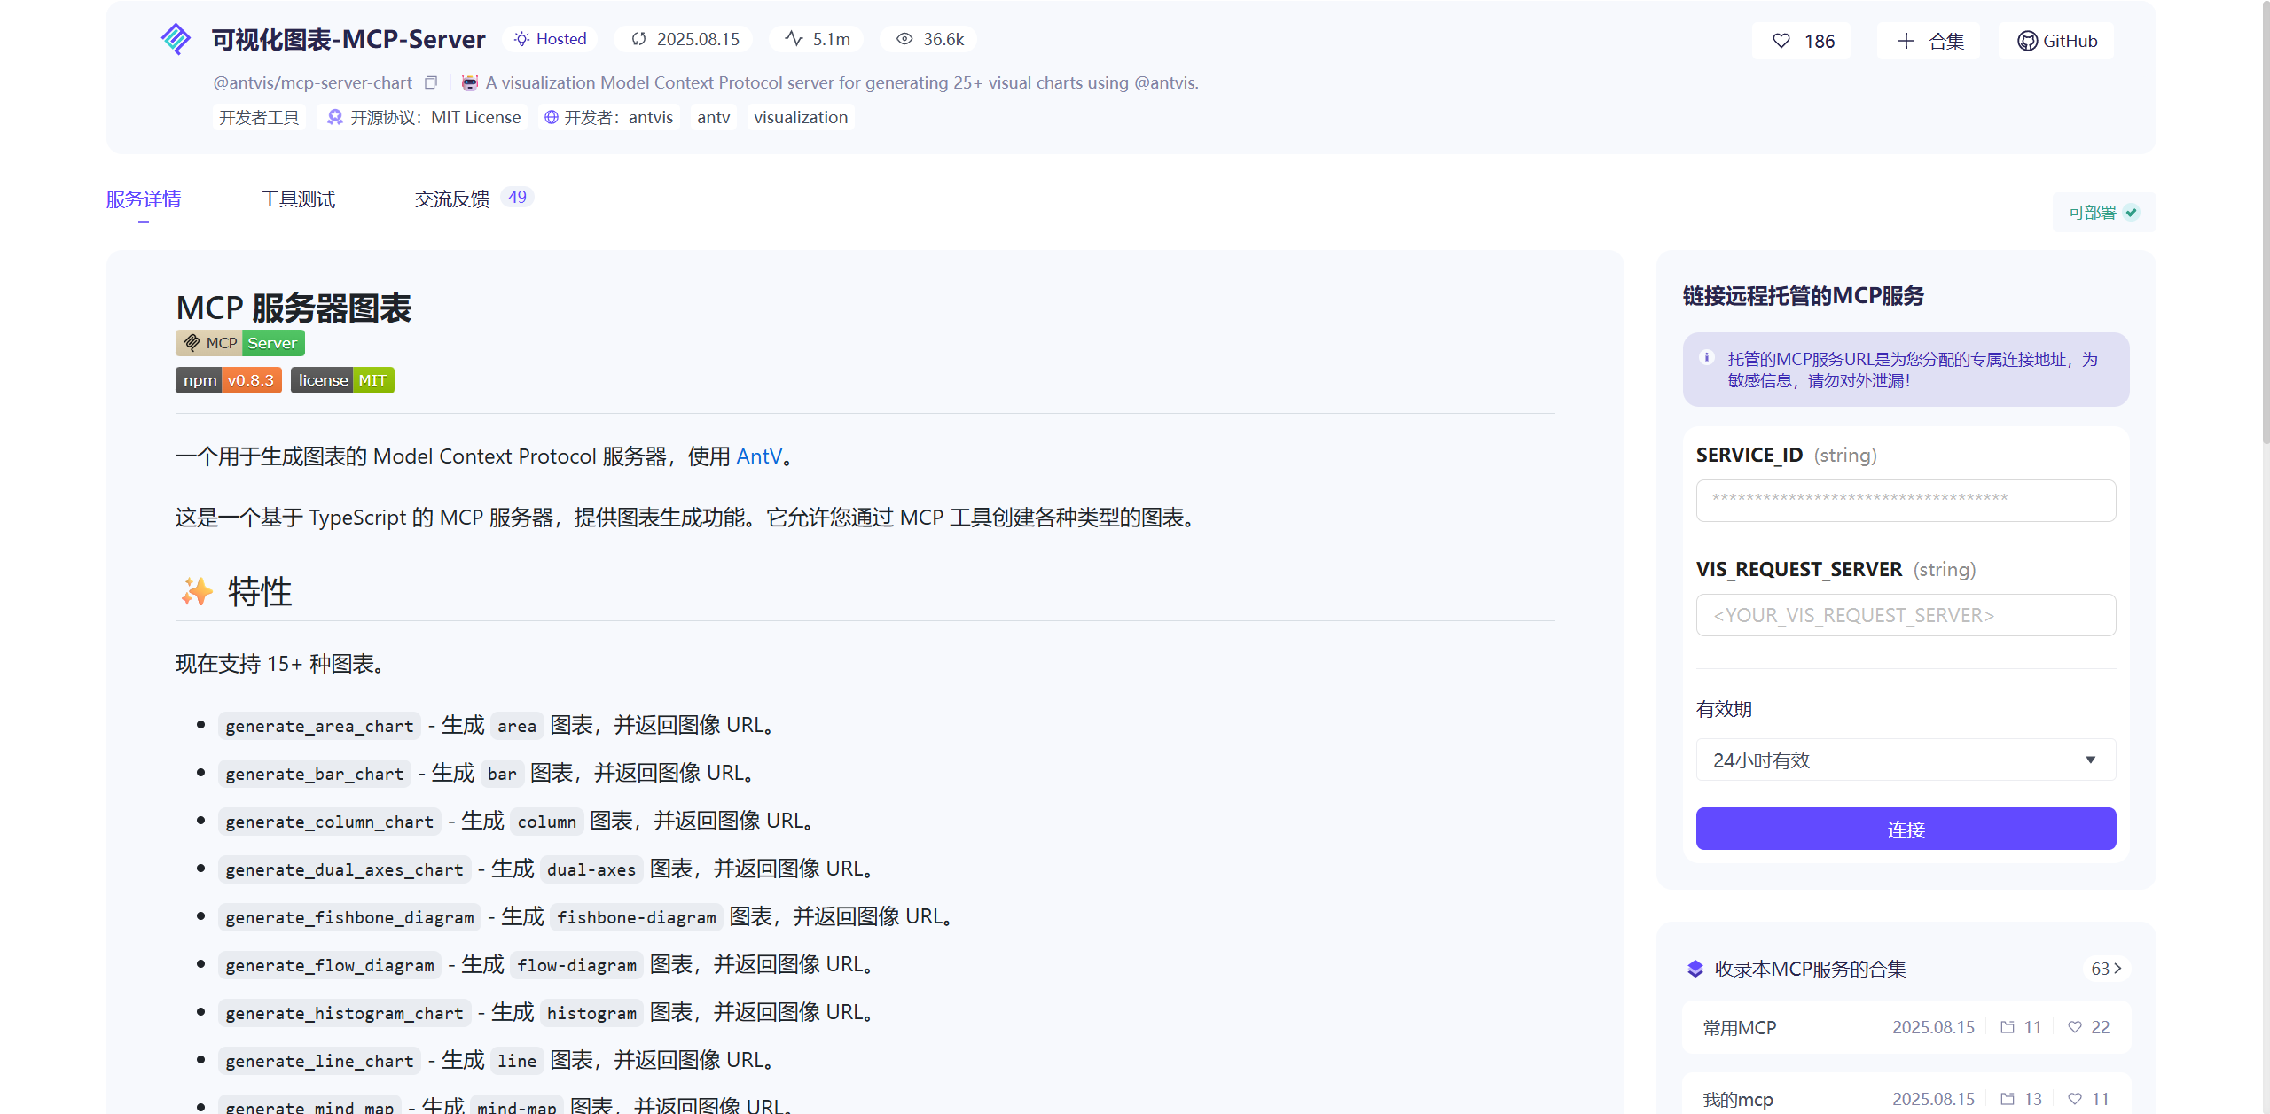
Task: Click folder icon in 我的mcp row
Action: pyautogui.click(x=2008, y=1099)
